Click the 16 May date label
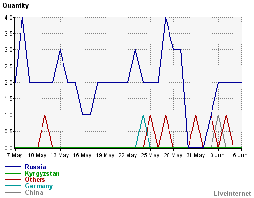 [82, 155]
